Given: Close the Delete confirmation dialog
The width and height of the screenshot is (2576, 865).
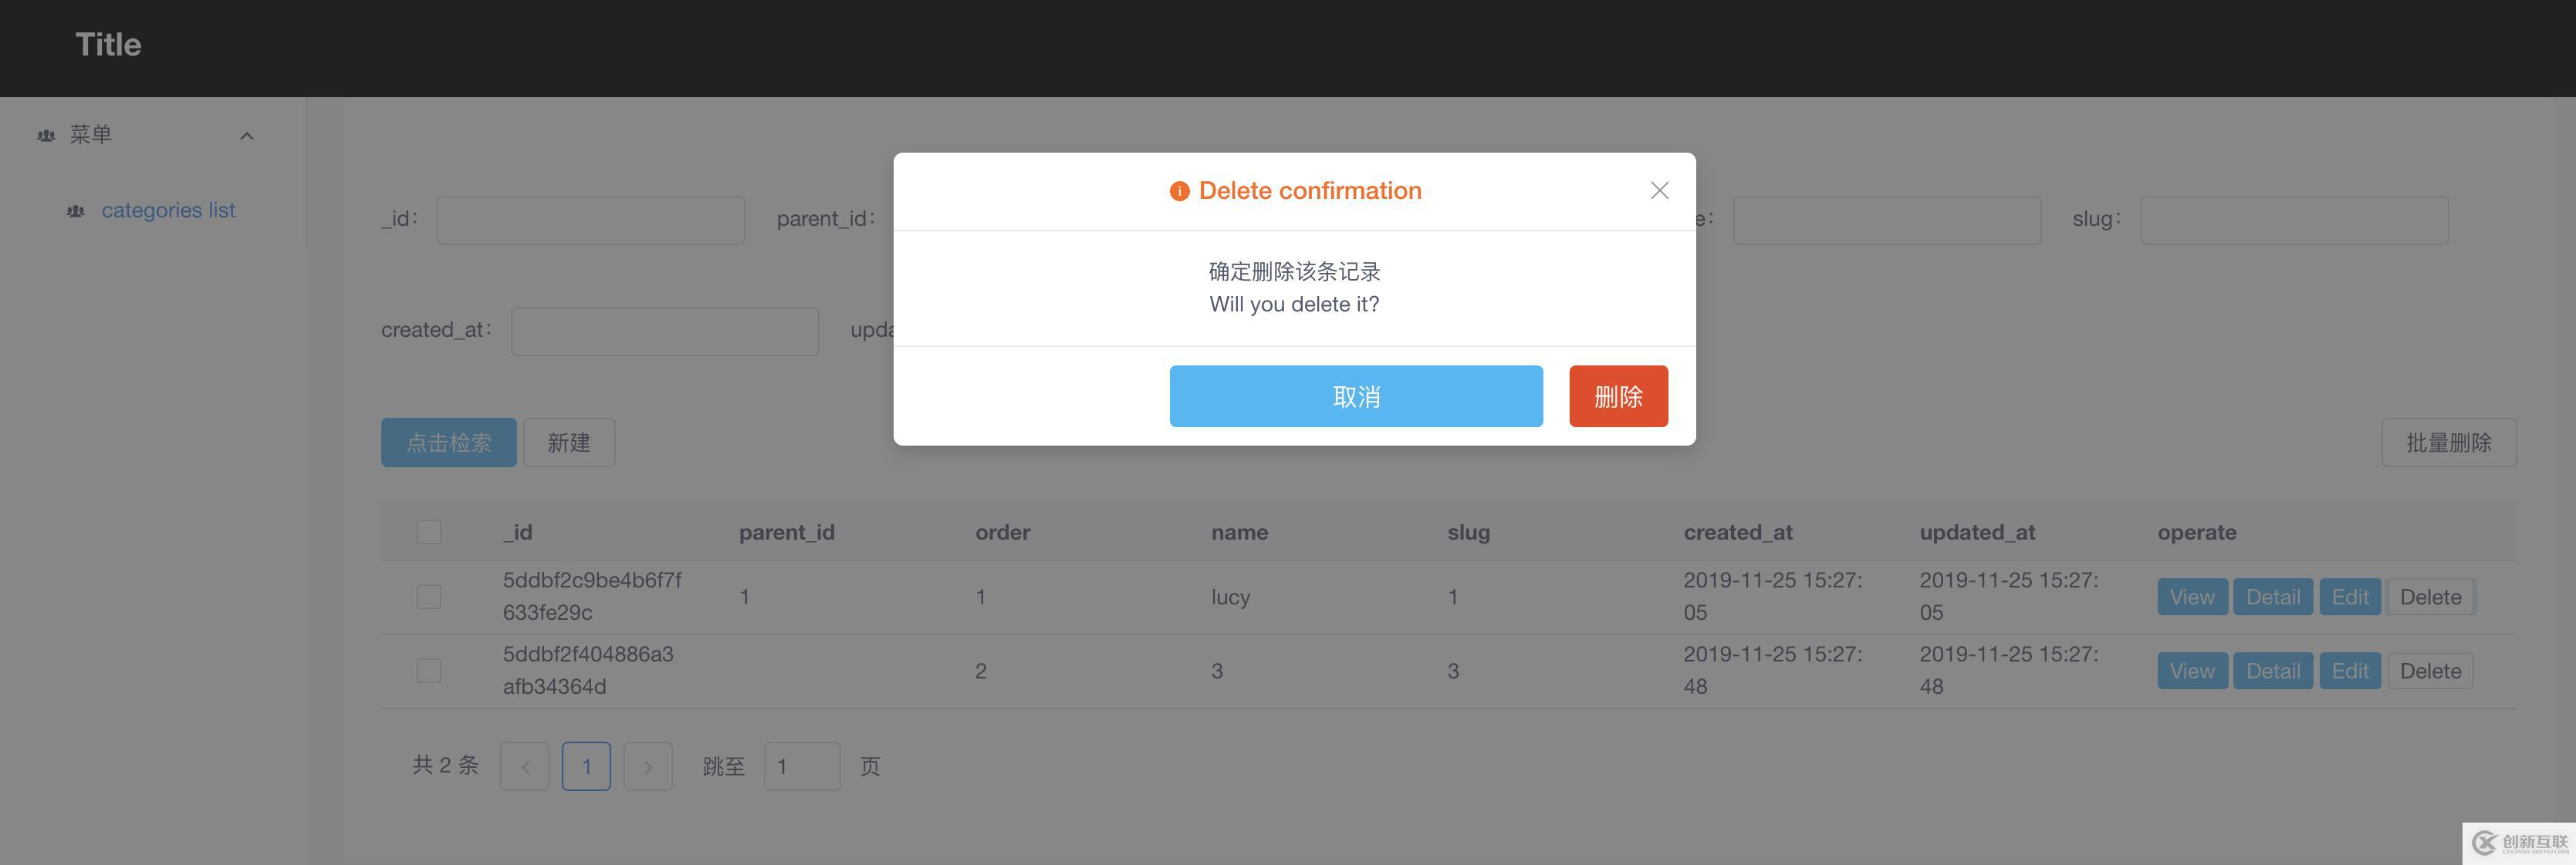Looking at the screenshot, I should coord(1659,190).
